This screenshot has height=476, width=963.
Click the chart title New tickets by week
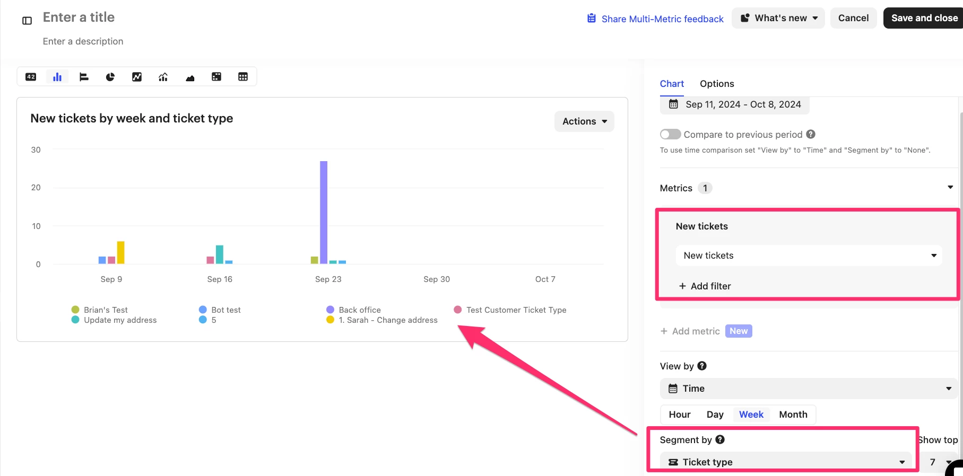(x=132, y=118)
